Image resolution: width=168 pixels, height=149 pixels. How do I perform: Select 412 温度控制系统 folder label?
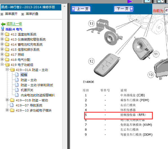tap(23, 34)
